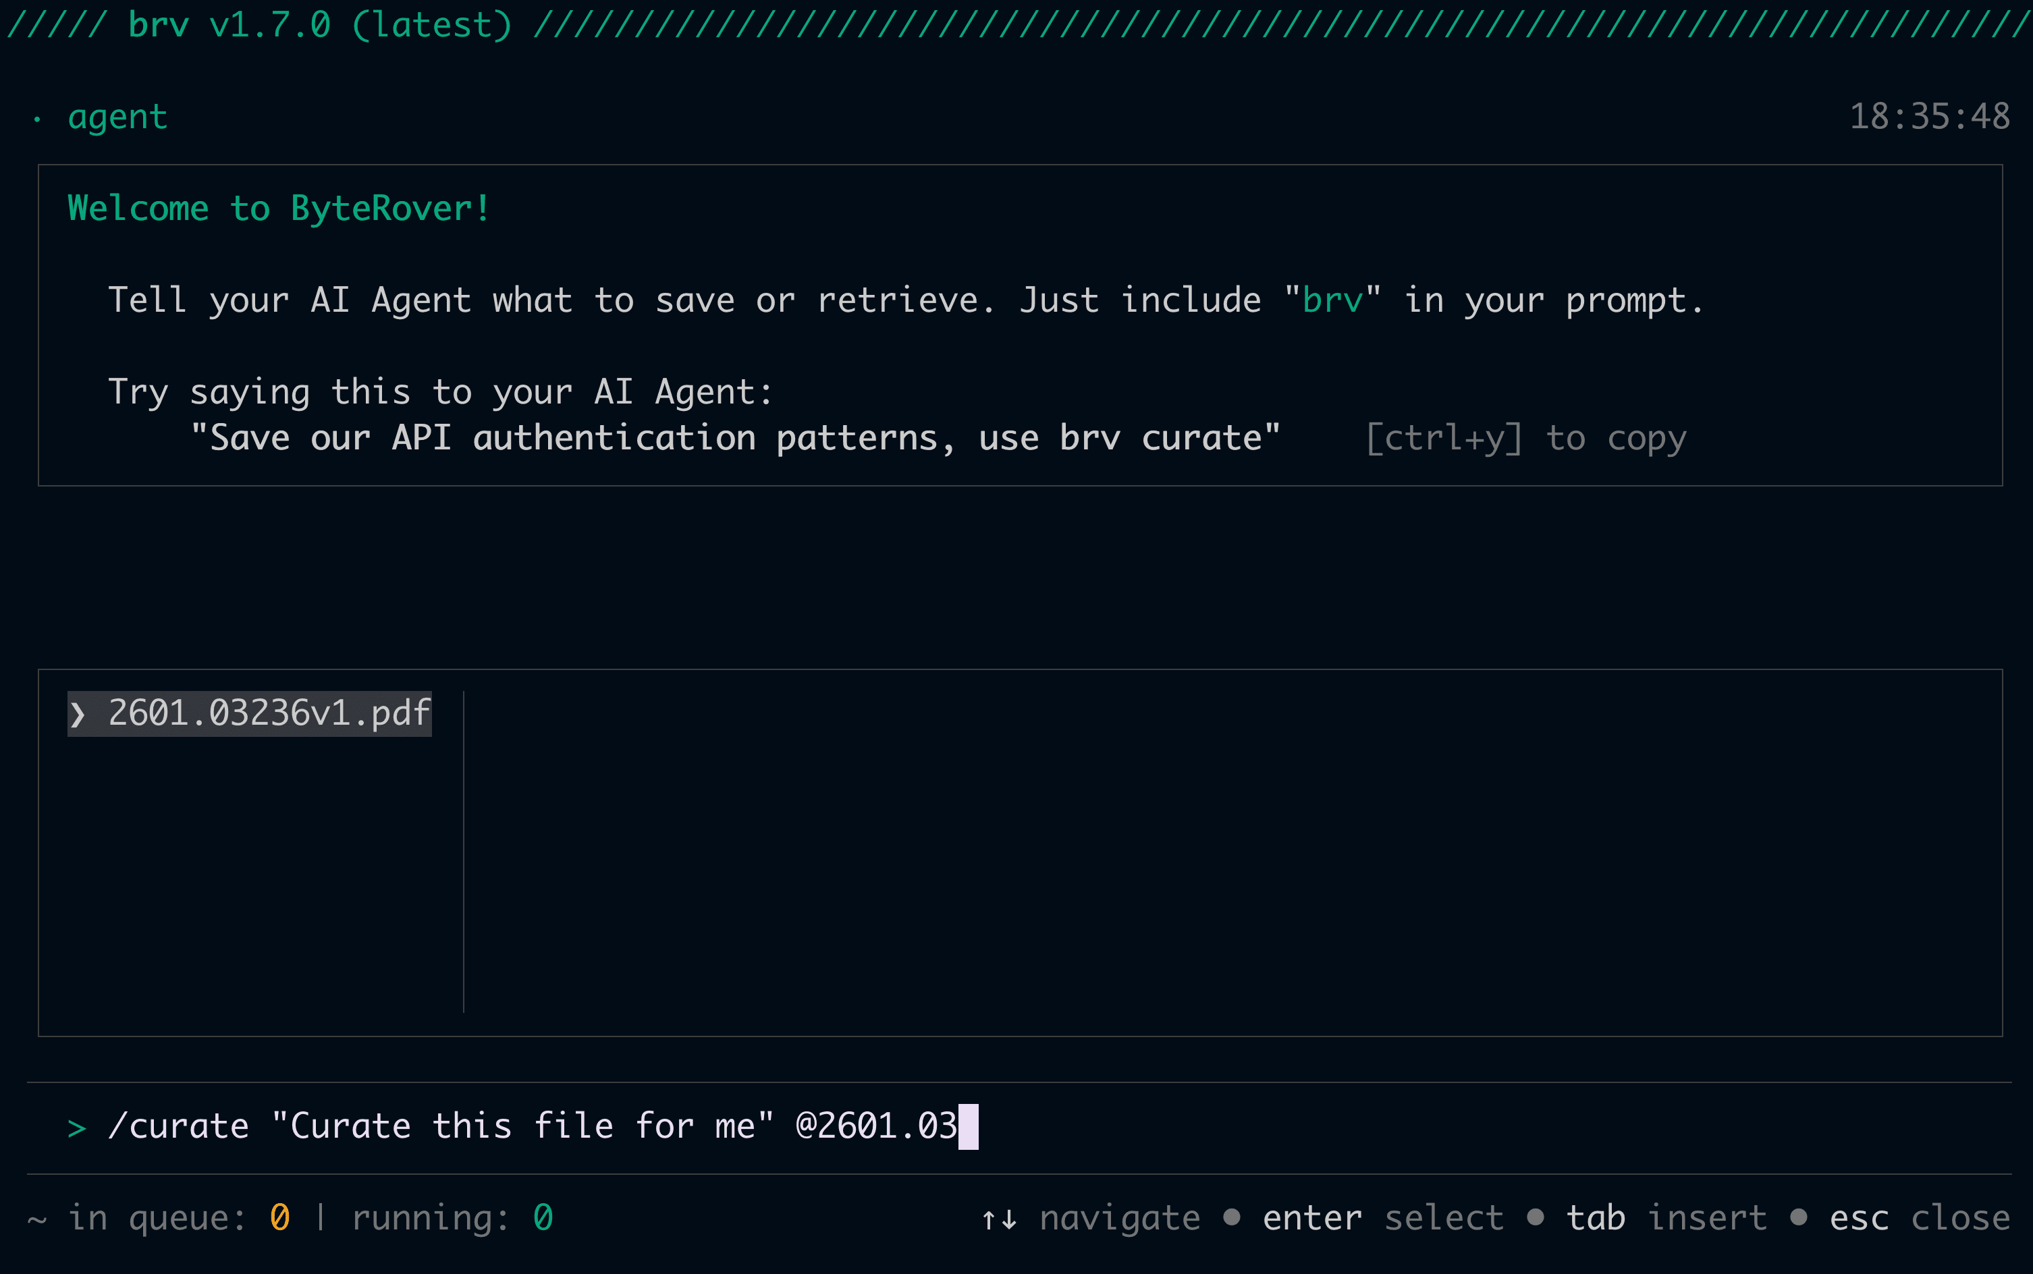Click the green prompt arrow icon
The width and height of the screenshot is (2033, 1274).
pos(77,1128)
